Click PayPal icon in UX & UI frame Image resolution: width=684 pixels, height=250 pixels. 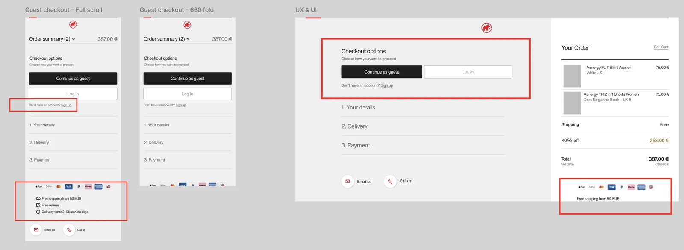622,187
